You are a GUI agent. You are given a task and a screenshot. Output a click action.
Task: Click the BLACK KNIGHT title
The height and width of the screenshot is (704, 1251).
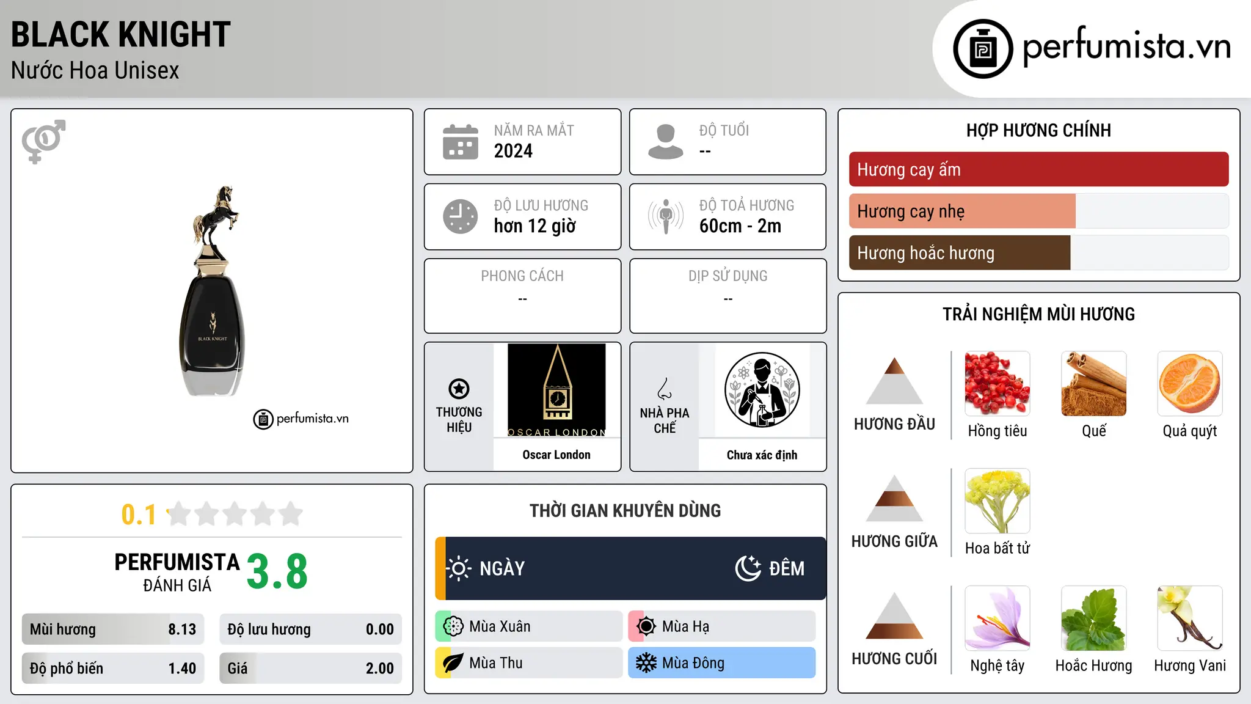click(x=121, y=34)
